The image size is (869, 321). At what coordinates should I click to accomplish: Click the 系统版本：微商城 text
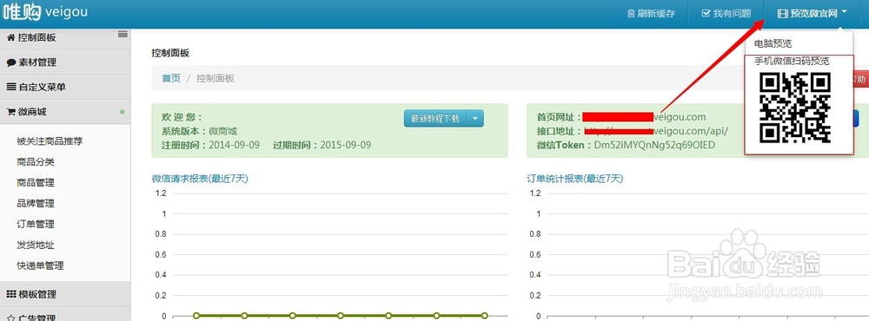200,131
